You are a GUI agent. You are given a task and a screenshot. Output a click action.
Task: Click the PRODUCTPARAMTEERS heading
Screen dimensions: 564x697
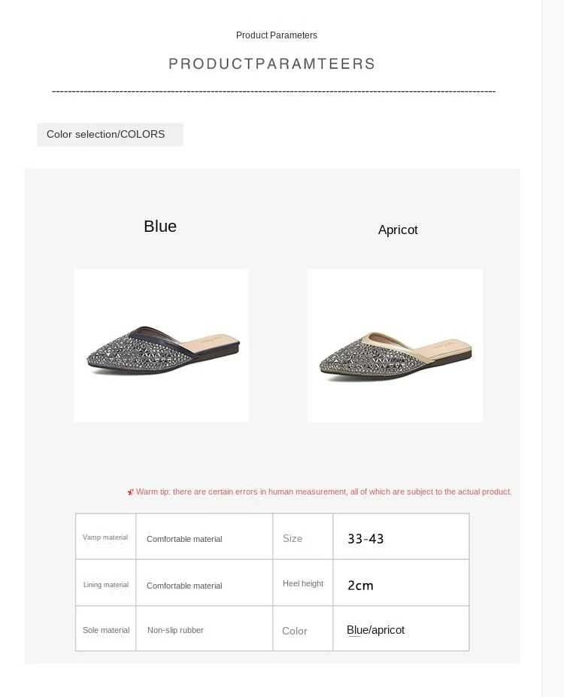[x=271, y=63]
